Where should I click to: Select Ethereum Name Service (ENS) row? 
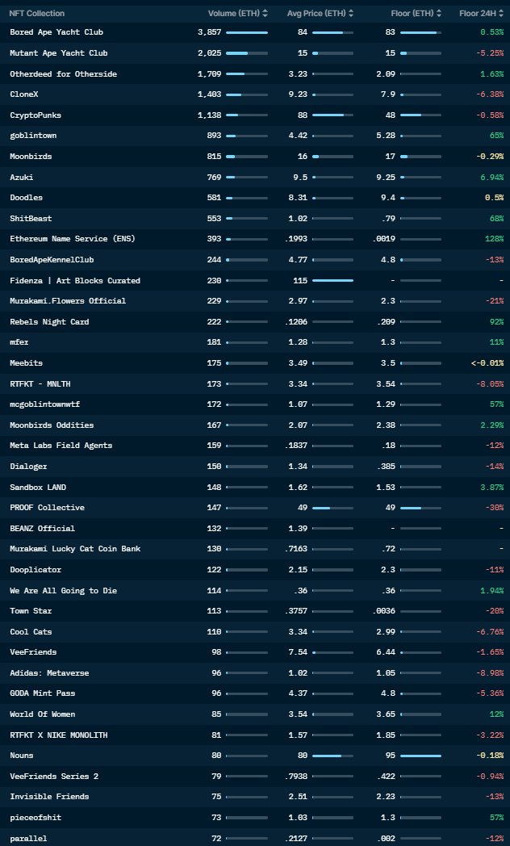tap(255, 239)
